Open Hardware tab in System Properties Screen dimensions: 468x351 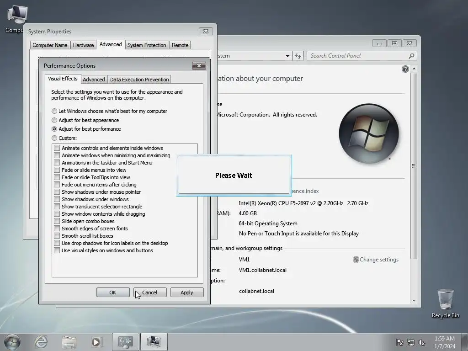(x=83, y=45)
